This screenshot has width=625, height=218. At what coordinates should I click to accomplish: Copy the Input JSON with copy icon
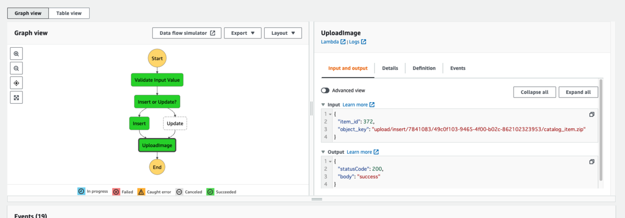click(592, 114)
